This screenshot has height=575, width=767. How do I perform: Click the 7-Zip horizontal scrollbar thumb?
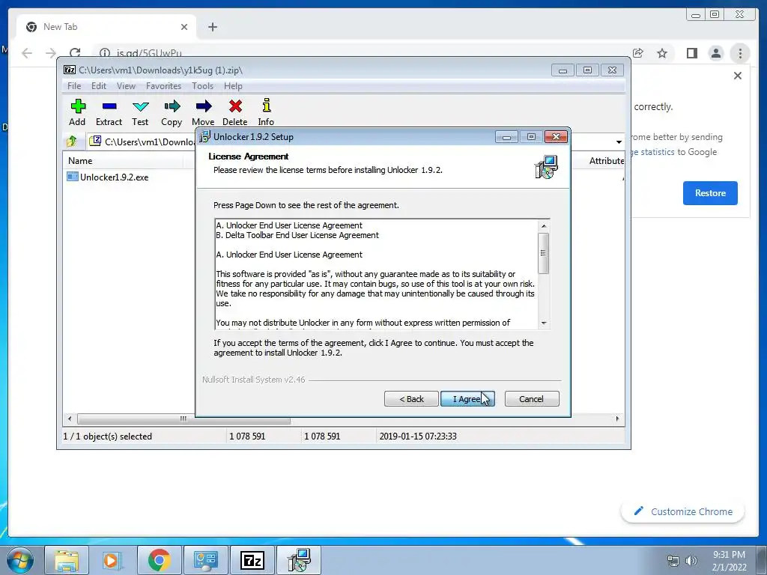pyautogui.click(x=184, y=419)
